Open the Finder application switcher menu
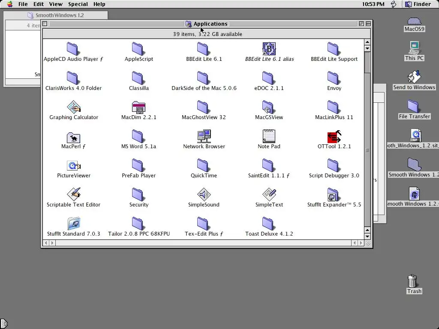Viewport: 439px width, 329px height. 418,4
